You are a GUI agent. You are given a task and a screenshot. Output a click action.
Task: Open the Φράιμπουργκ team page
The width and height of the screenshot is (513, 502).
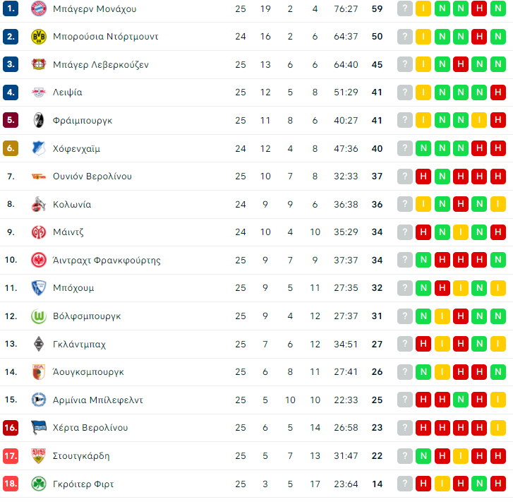(83, 121)
